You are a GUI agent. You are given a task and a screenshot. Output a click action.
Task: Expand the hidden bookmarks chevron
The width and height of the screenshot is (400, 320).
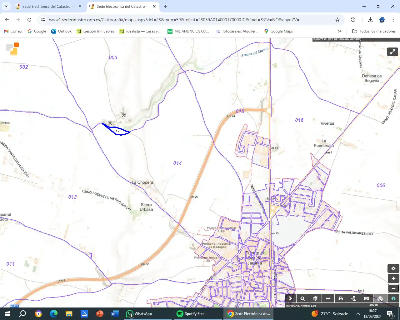click(x=340, y=31)
